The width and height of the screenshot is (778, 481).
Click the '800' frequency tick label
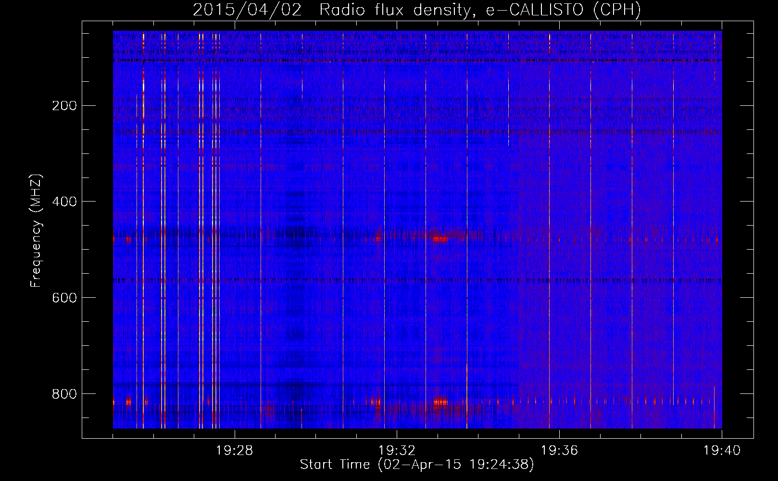click(64, 394)
